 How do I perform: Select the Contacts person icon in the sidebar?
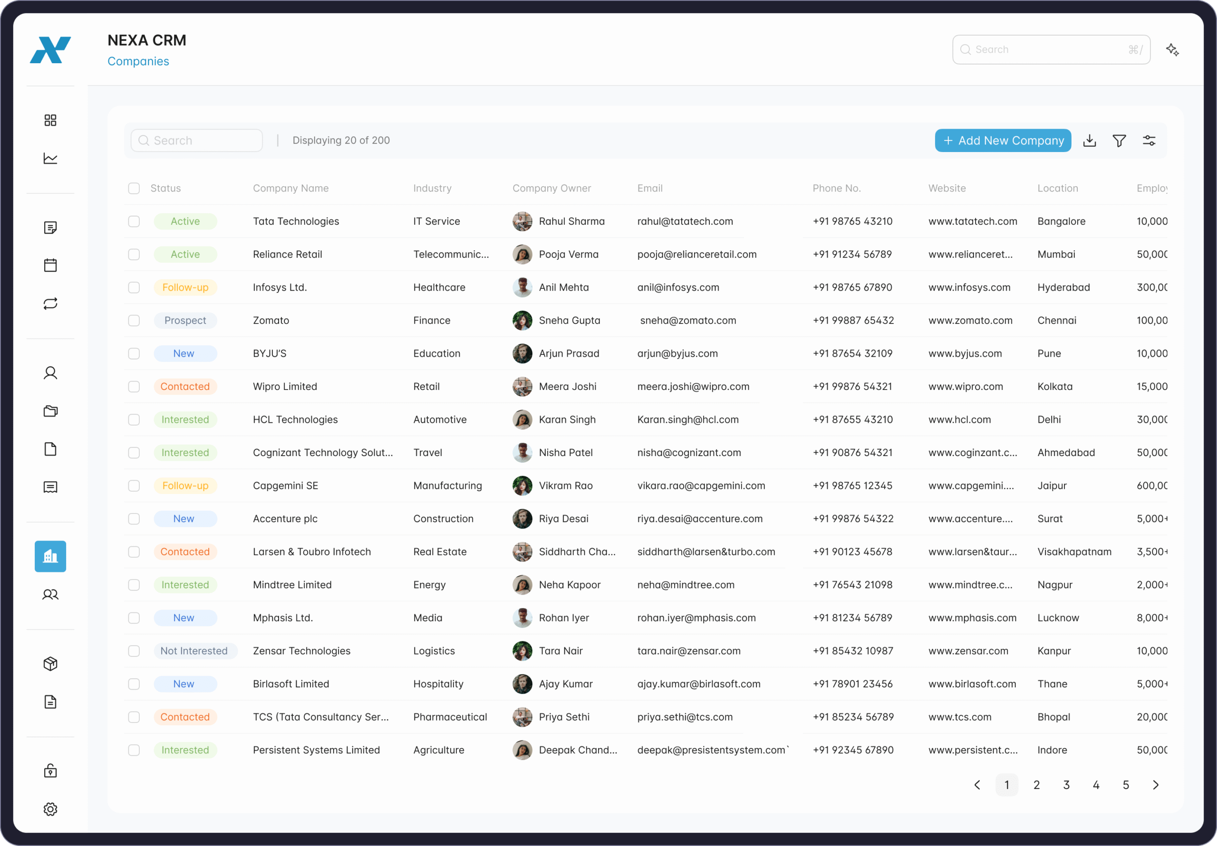pos(50,372)
